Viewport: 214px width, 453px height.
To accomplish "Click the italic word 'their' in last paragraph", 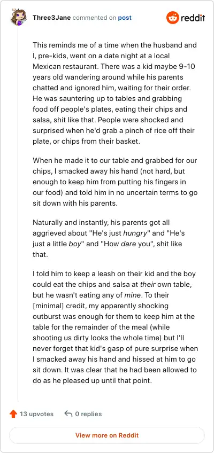I will 148,284.
